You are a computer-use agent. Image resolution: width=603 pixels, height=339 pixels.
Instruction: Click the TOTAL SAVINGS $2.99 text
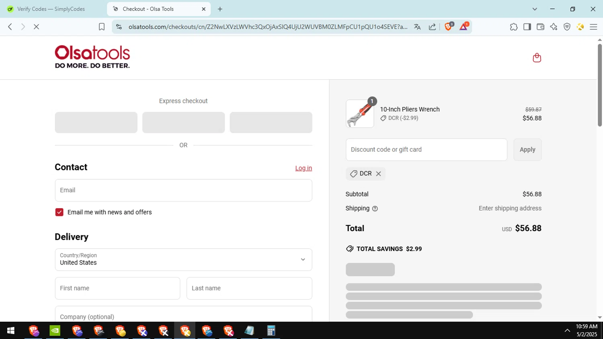(389, 249)
